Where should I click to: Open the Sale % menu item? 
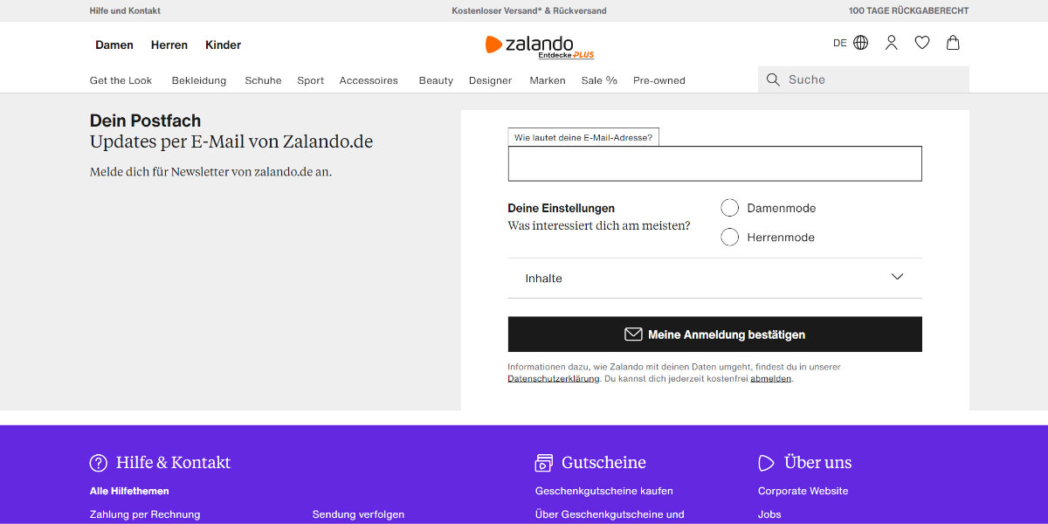pyautogui.click(x=599, y=80)
